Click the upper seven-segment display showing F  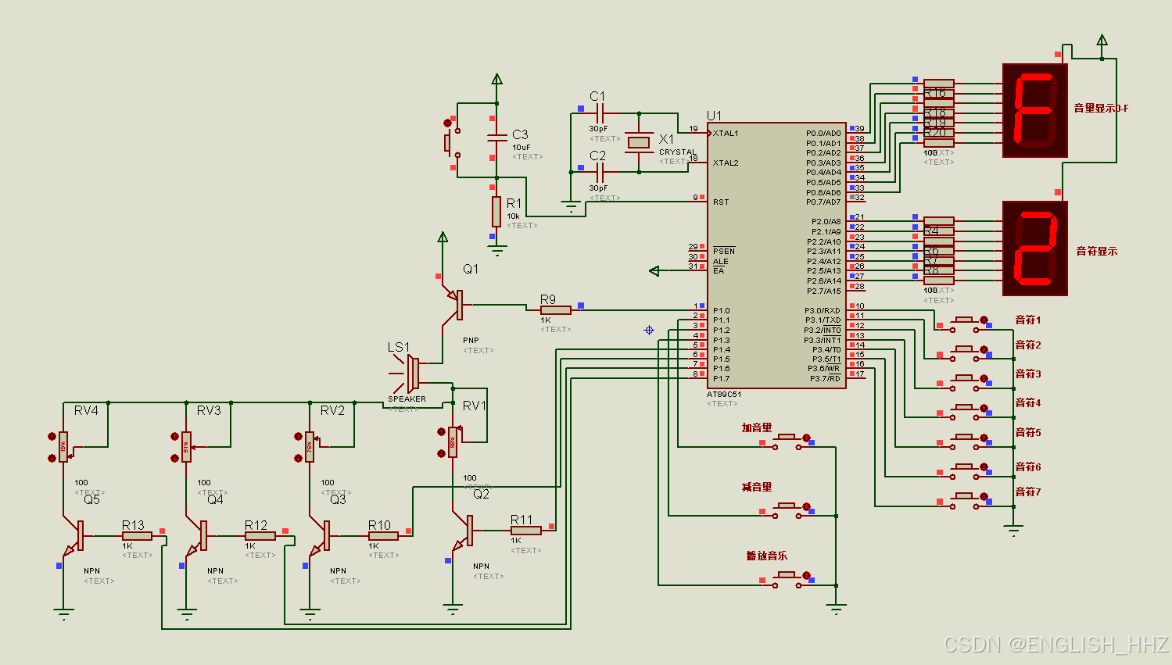pyautogui.click(x=1035, y=111)
